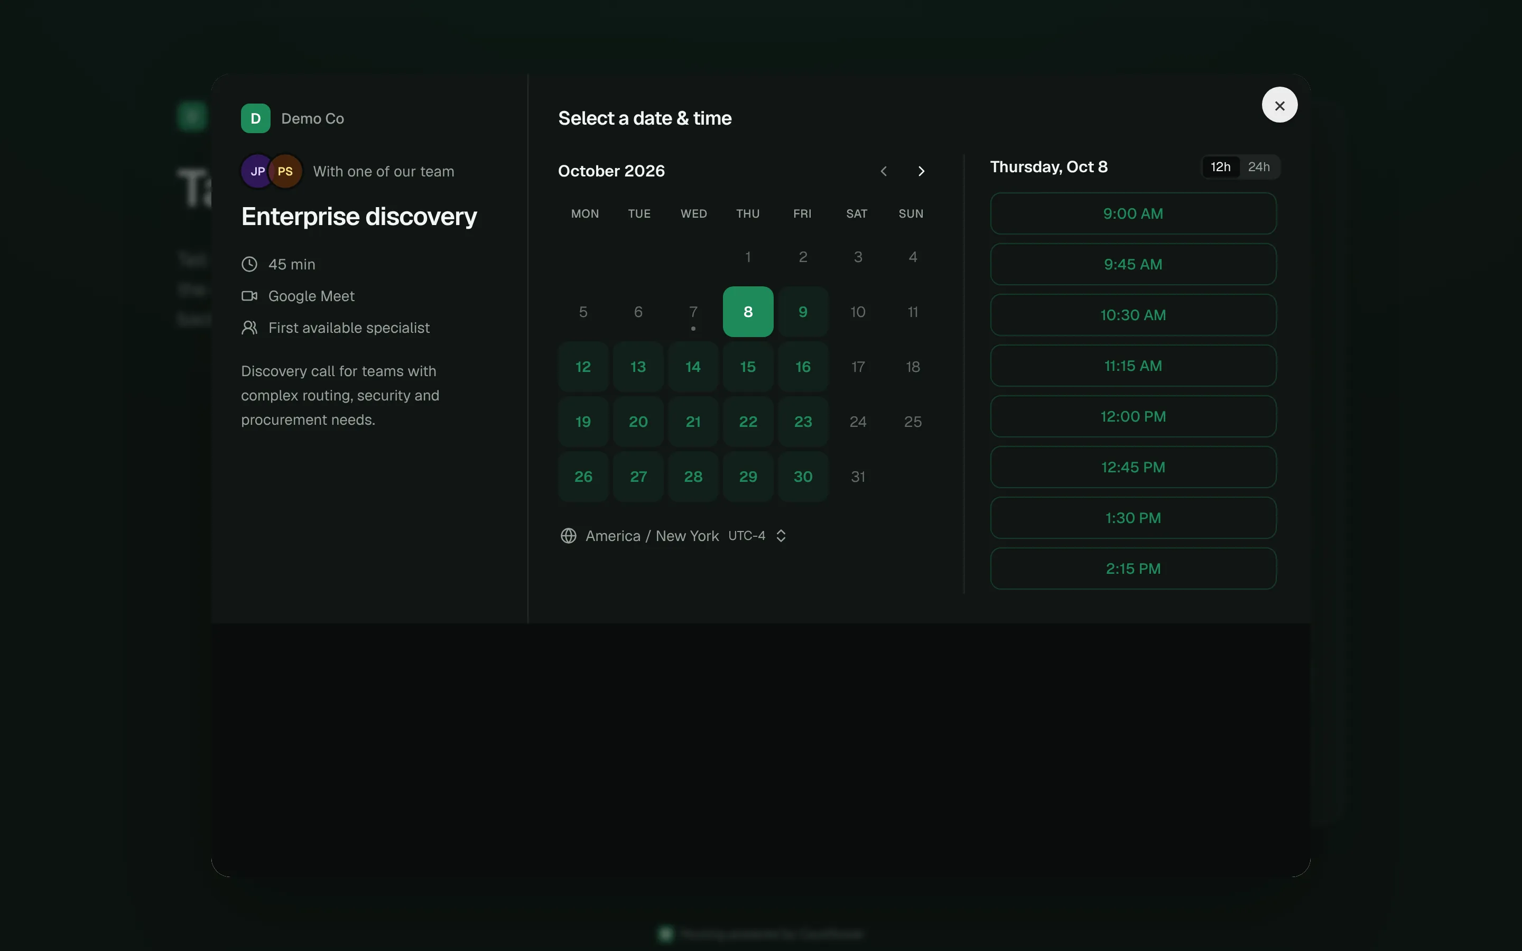
Task: Pick October 19 on the calendar
Action: tap(583, 422)
